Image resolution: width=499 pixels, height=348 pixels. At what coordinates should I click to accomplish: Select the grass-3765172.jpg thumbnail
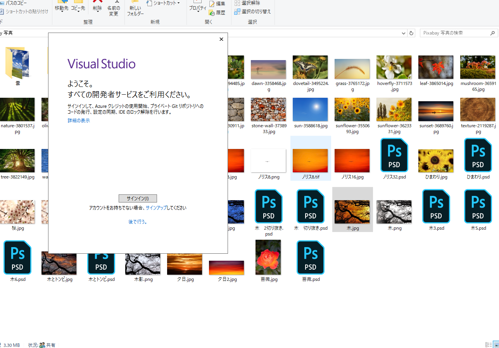coord(352,69)
